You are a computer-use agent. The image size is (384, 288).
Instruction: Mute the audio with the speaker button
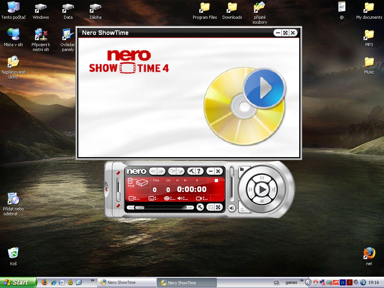click(x=232, y=208)
